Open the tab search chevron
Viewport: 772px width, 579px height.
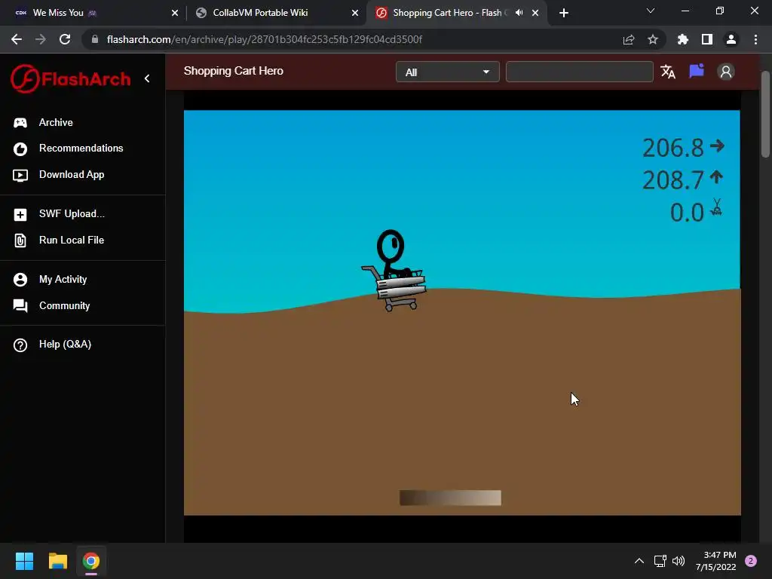pyautogui.click(x=651, y=11)
